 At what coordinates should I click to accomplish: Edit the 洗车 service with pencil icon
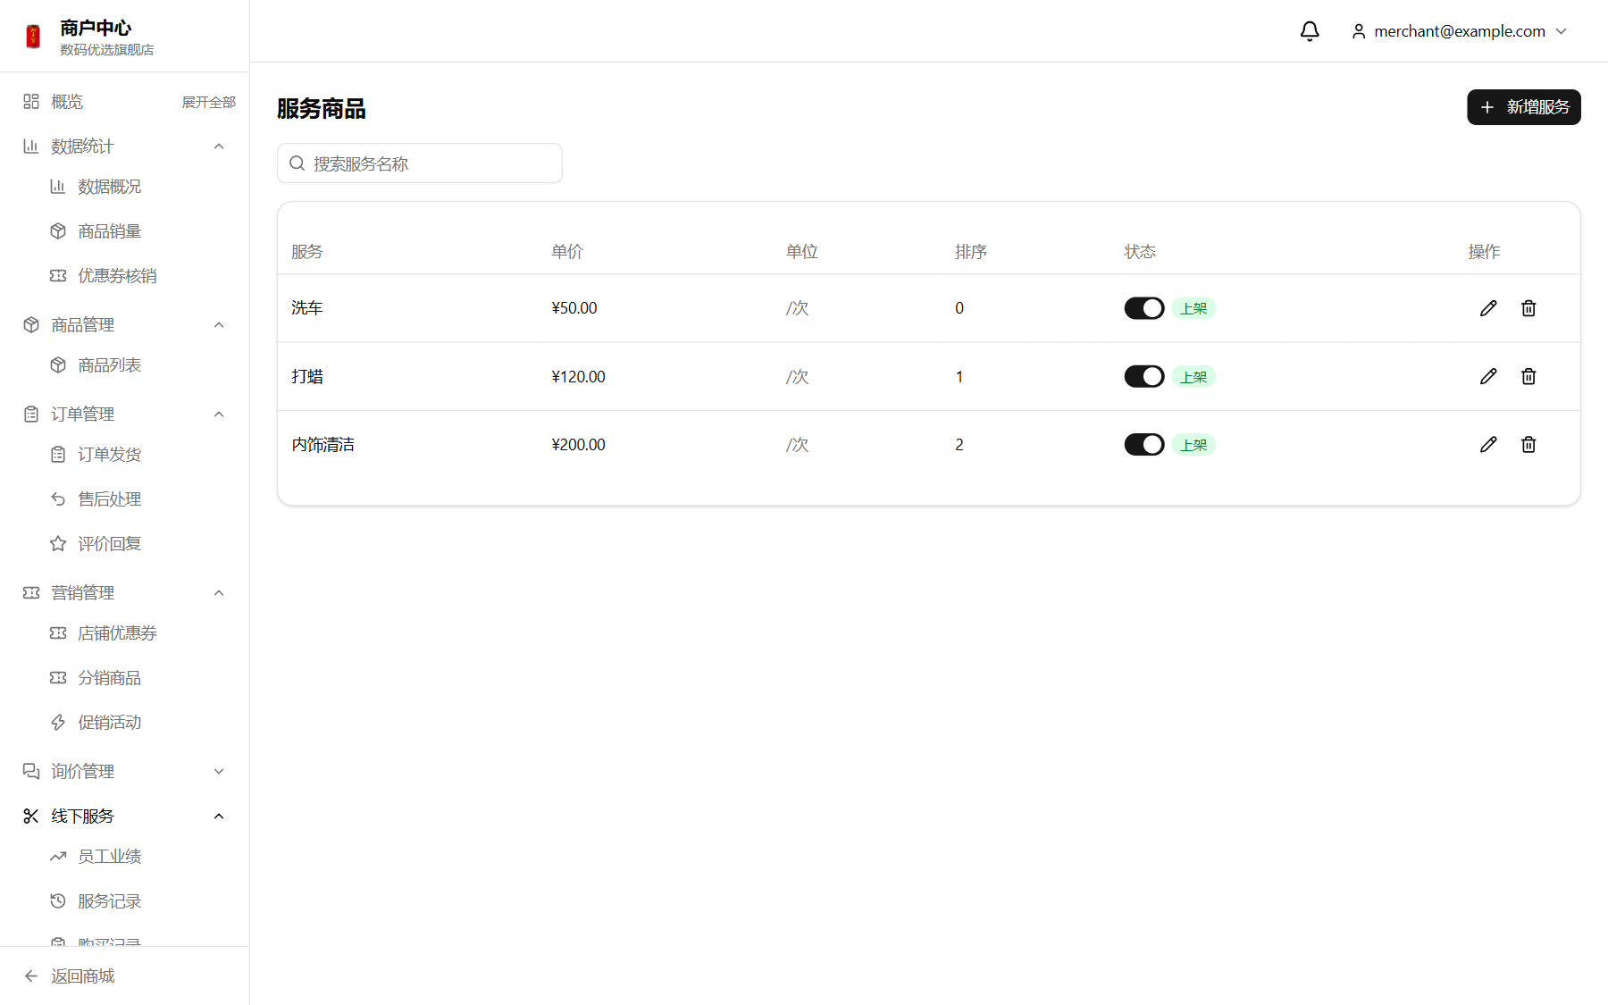(x=1488, y=308)
